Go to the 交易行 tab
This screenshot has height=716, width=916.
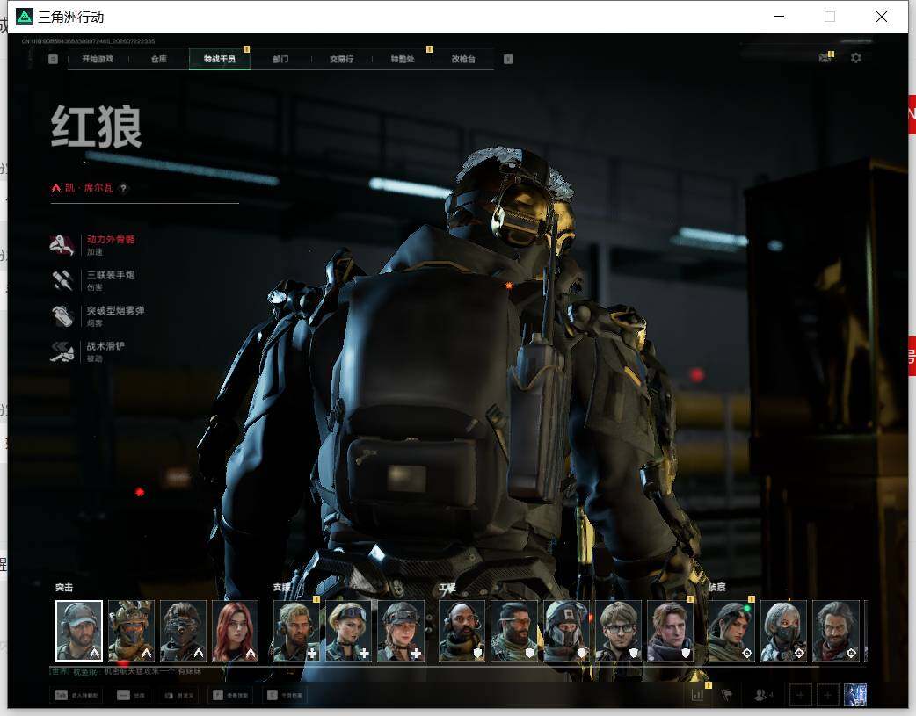click(341, 59)
